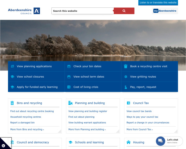This screenshot has width=186, height=149.
Task: Open the Council and democracy heading
Action: tap(33, 142)
